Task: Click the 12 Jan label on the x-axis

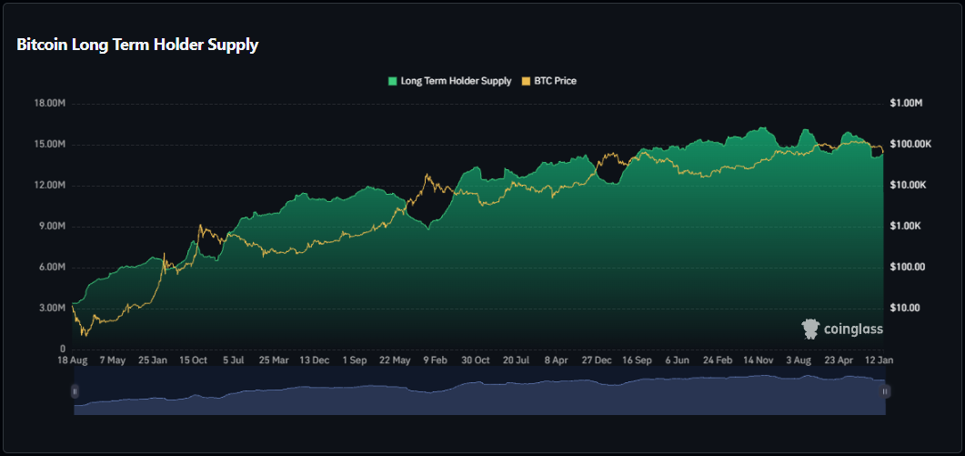Action: [878, 360]
